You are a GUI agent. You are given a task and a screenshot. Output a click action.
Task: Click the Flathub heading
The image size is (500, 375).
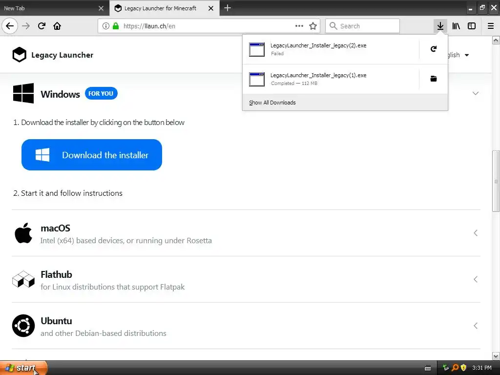(56, 274)
